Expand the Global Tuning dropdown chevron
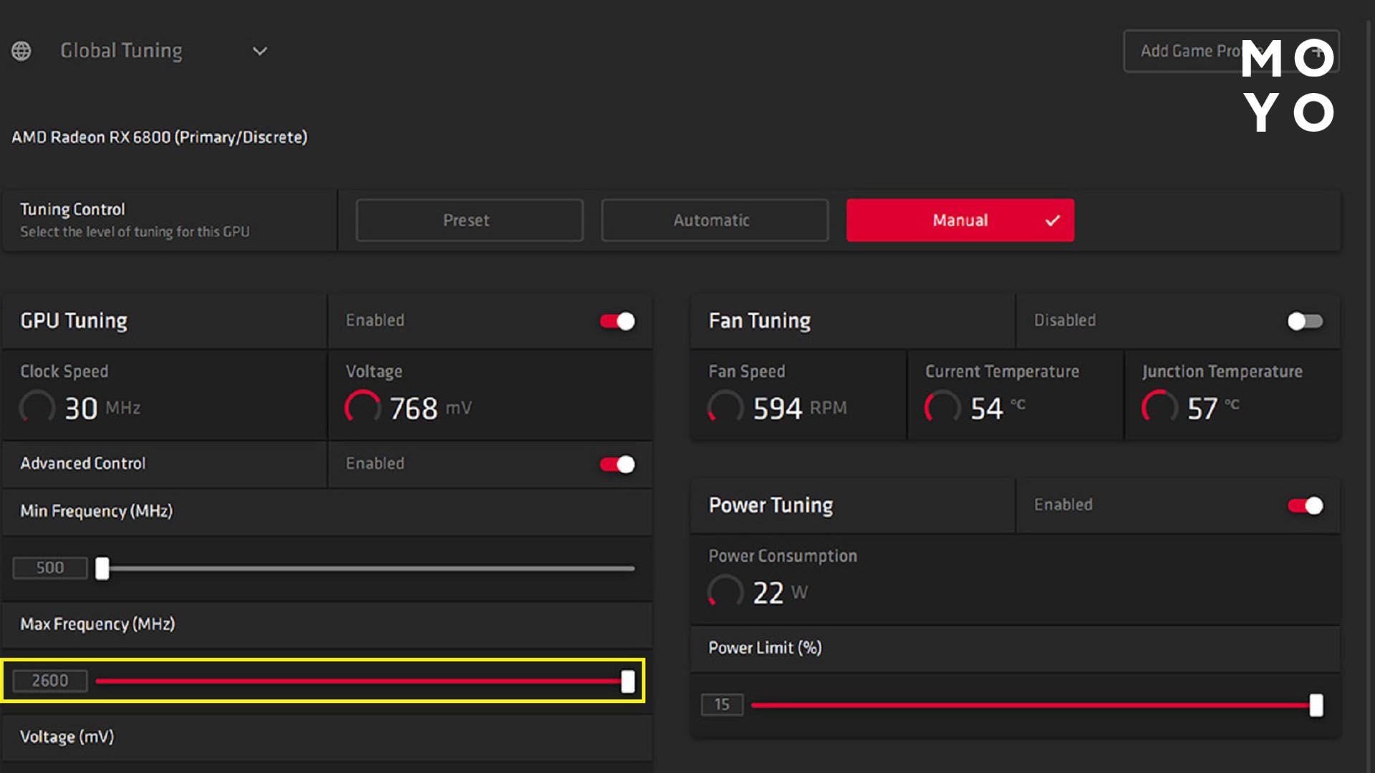This screenshot has width=1375, height=773. click(x=260, y=51)
